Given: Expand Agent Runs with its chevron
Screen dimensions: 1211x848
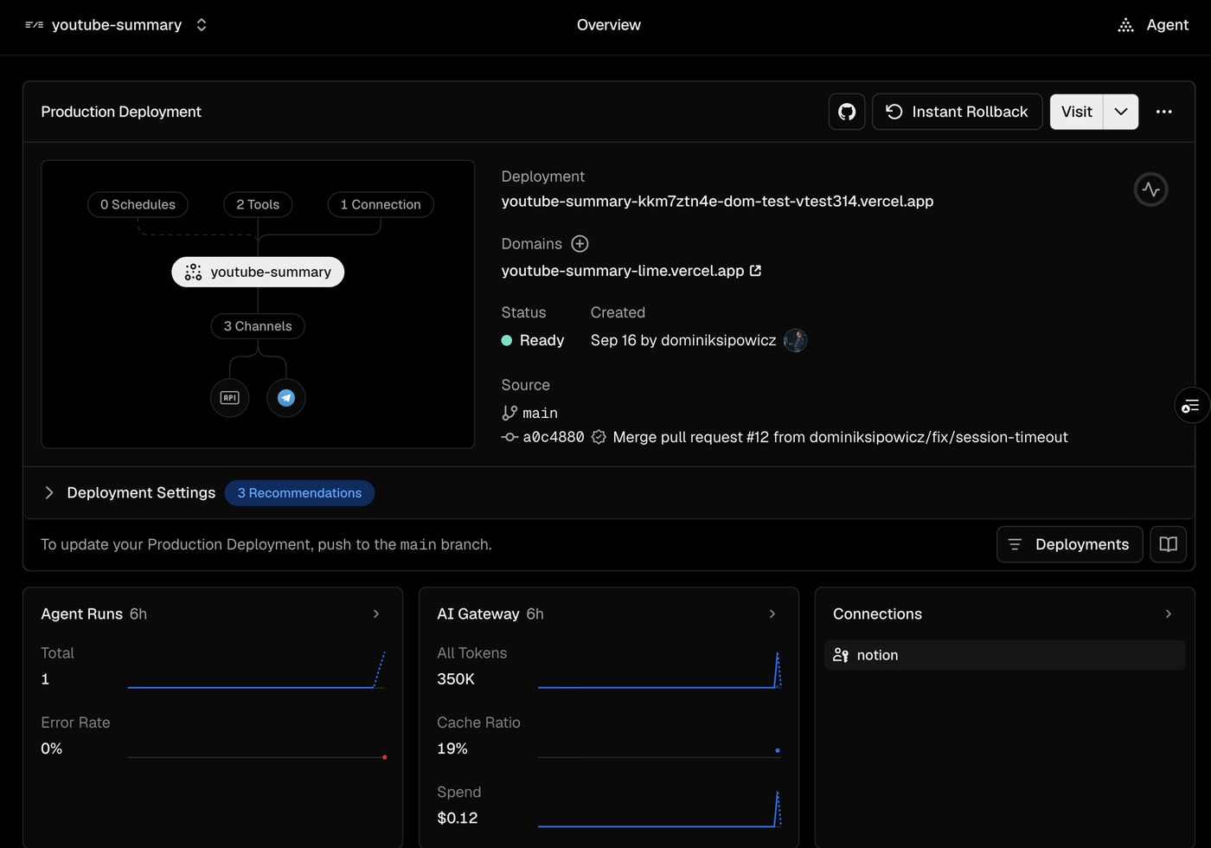Looking at the screenshot, I should (x=376, y=614).
